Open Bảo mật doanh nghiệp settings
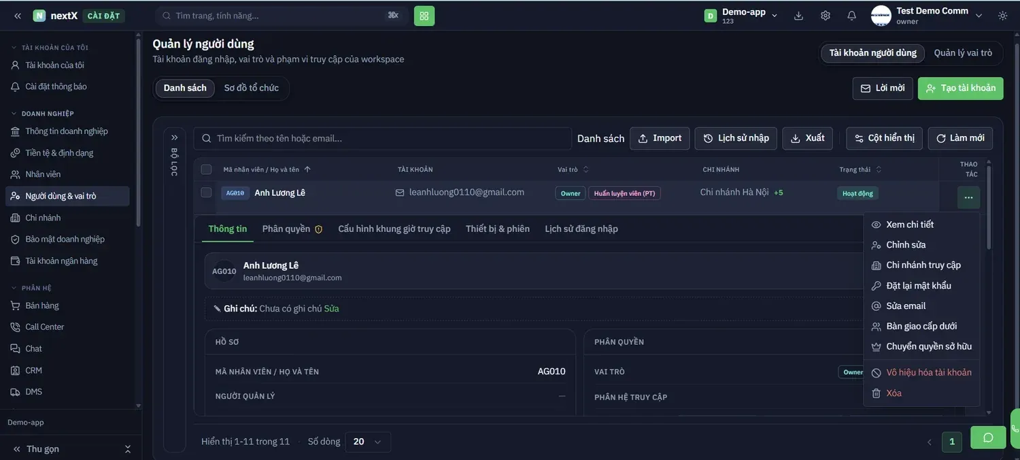Viewport: 1020px width, 460px height. point(68,240)
